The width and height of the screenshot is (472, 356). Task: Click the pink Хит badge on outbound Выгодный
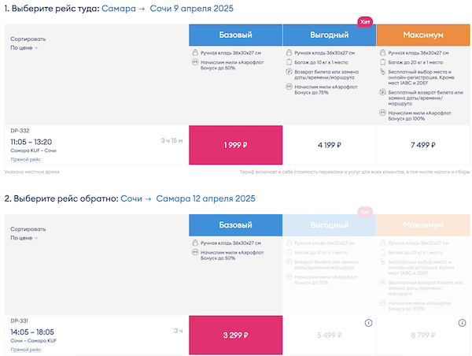coord(364,21)
